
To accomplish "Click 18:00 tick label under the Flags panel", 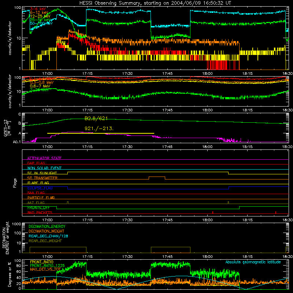I will 207,220.
